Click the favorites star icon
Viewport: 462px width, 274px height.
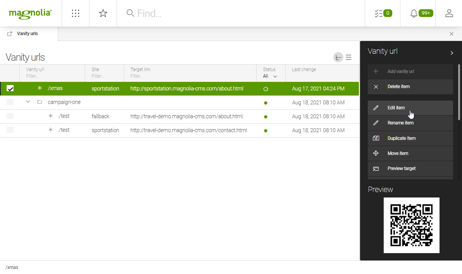103,13
